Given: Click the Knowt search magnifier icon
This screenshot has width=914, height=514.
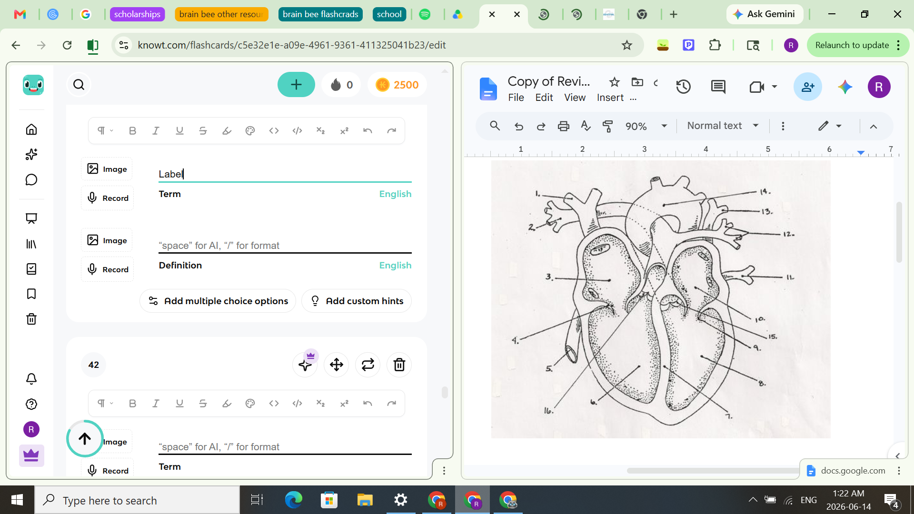Looking at the screenshot, I should tap(79, 85).
